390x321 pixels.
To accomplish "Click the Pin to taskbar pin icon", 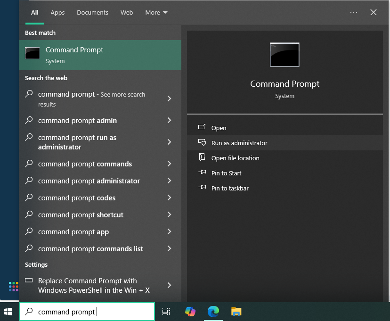I will tap(202, 187).
